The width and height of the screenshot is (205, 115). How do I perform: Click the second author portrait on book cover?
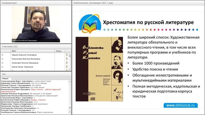click(117, 61)
